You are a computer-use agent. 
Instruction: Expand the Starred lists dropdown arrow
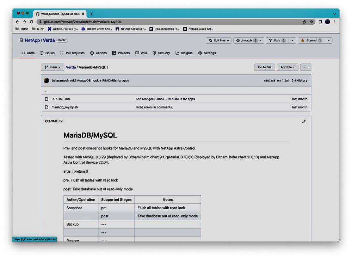pyautogui.click(x=329, y=41)
